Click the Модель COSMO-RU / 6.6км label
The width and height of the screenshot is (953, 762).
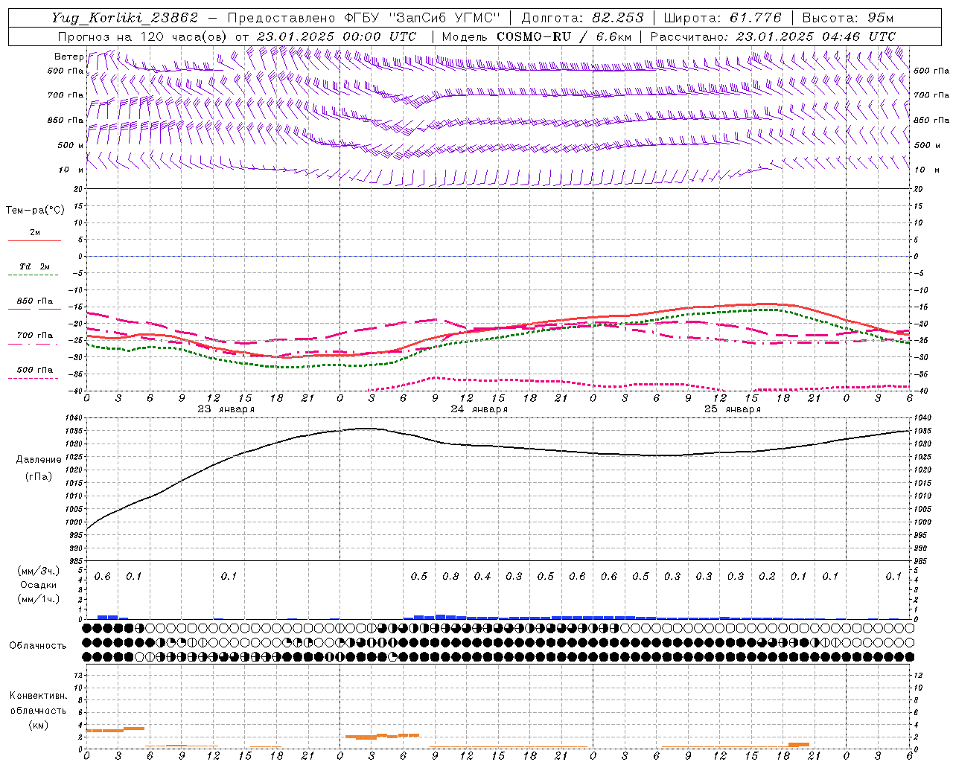pos(537,36)
